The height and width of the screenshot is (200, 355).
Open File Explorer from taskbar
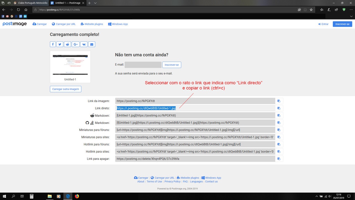[49, 196]
